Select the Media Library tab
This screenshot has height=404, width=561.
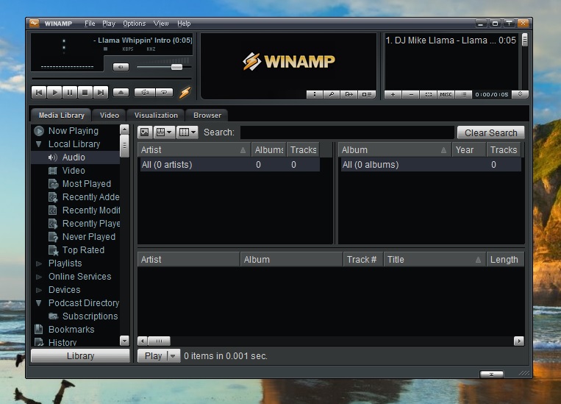pos(61,116)
